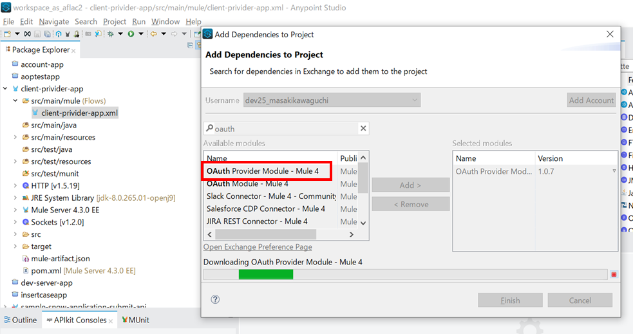Stop the download with red square button

coord(614,275)
